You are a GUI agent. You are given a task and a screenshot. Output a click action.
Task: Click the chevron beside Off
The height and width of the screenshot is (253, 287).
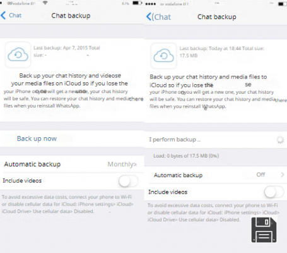pos(283,175)
